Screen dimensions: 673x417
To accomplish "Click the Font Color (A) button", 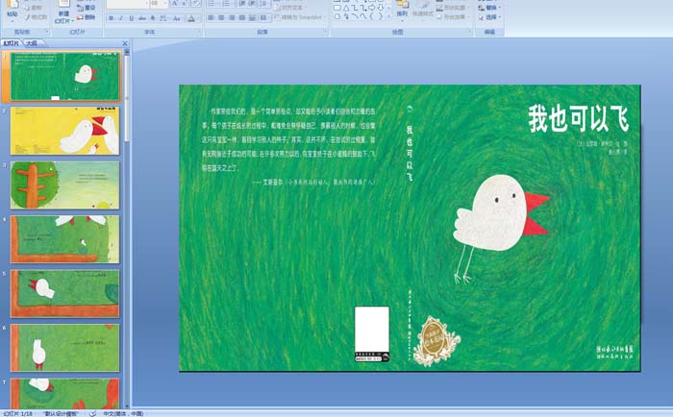I will coord(191,18).
